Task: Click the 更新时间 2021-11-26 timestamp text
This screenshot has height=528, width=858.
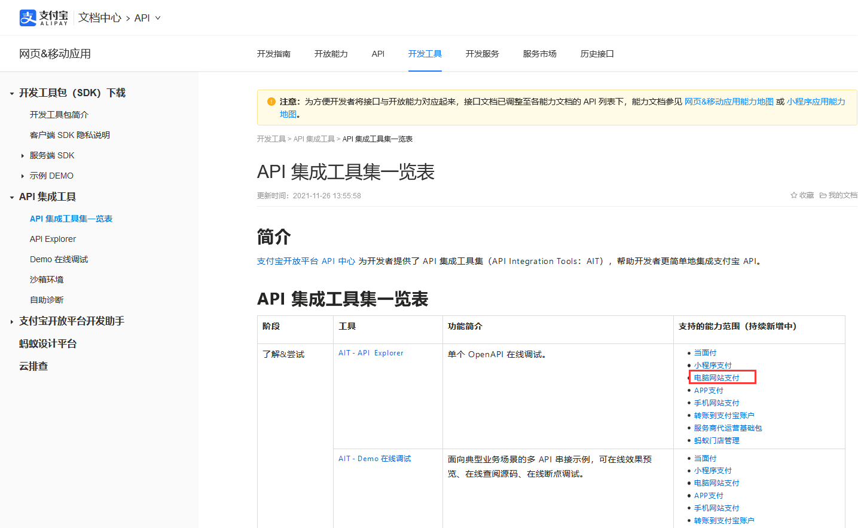Action: 309,196
